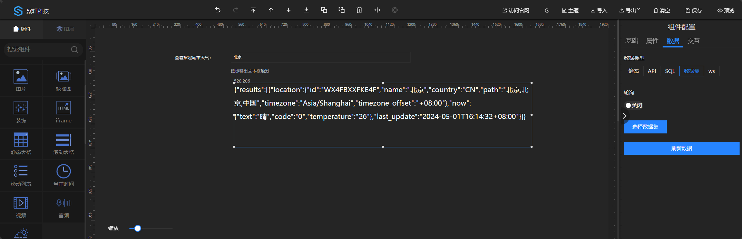This screenshot has height=239, width=742.
Task: Select the 轮播图 carousel component
Action: [64, 80]
